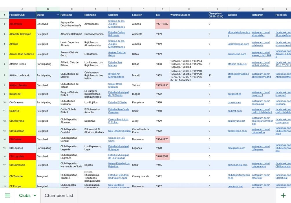The height and width of the screenshot is (203, 291).
Task: Select Participating status for CA Osasuna
Action: pos(48,102)
